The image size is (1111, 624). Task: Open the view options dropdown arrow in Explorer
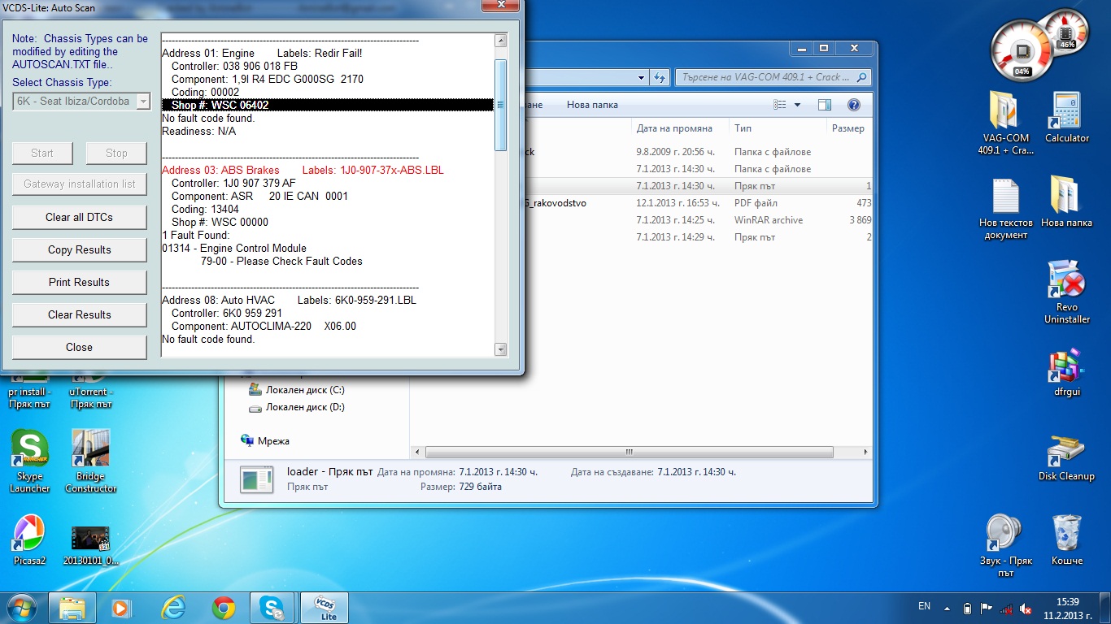click(797, 105)
